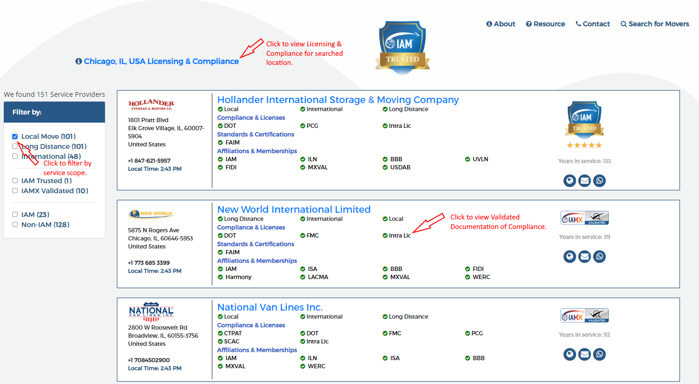Screen dimensions: 699x384
Task: Select the Non-IAM (128) filter checkbox
Action: [15, 225]
